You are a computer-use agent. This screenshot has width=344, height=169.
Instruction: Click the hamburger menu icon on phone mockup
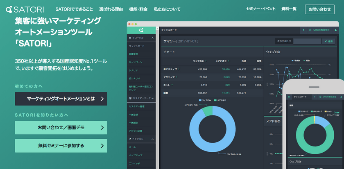click(x=290, y=97)
